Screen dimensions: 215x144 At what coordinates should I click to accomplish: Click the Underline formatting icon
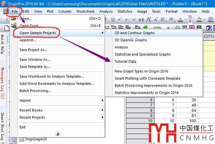(x=113, y=20)
